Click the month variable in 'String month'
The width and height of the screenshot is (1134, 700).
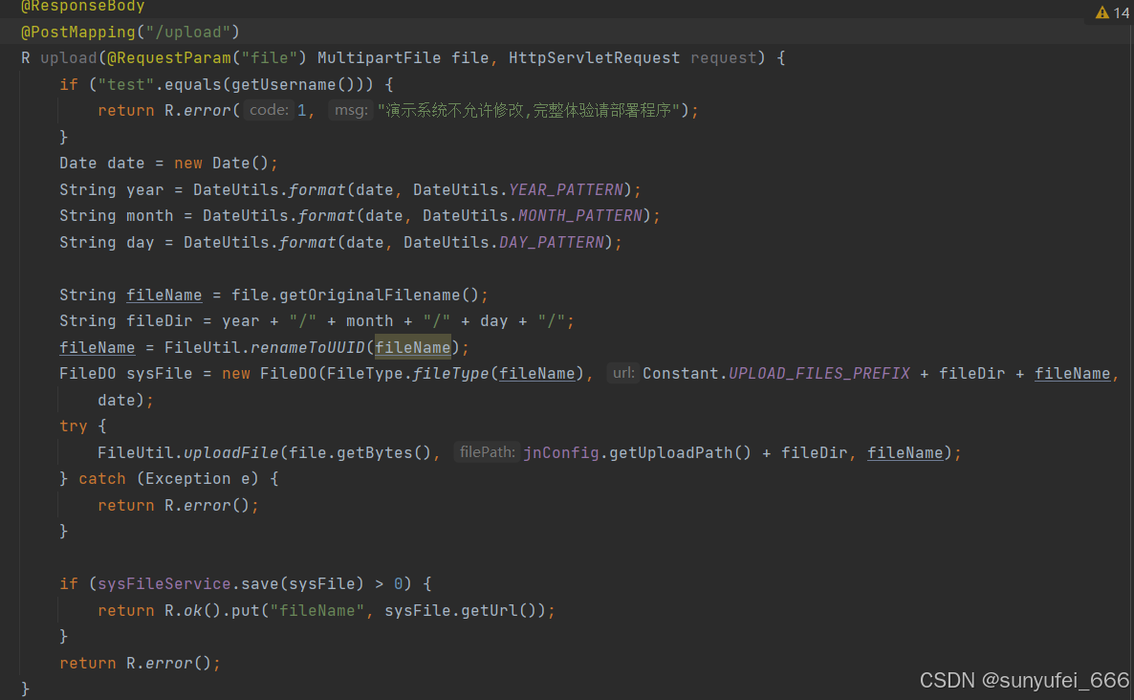[150, 216]
